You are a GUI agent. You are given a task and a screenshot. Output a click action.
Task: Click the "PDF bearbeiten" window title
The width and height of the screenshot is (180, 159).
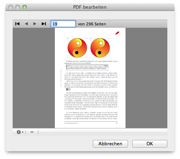click(90, 7)
